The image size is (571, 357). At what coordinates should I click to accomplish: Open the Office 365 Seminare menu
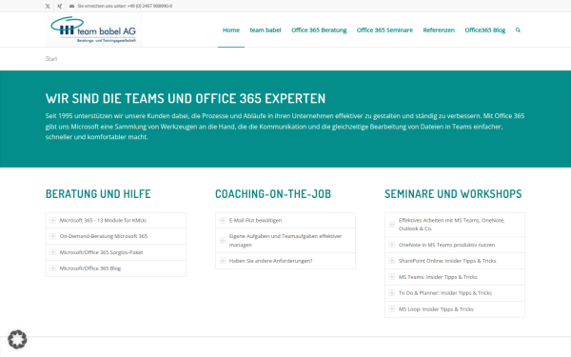coord(384,30)
